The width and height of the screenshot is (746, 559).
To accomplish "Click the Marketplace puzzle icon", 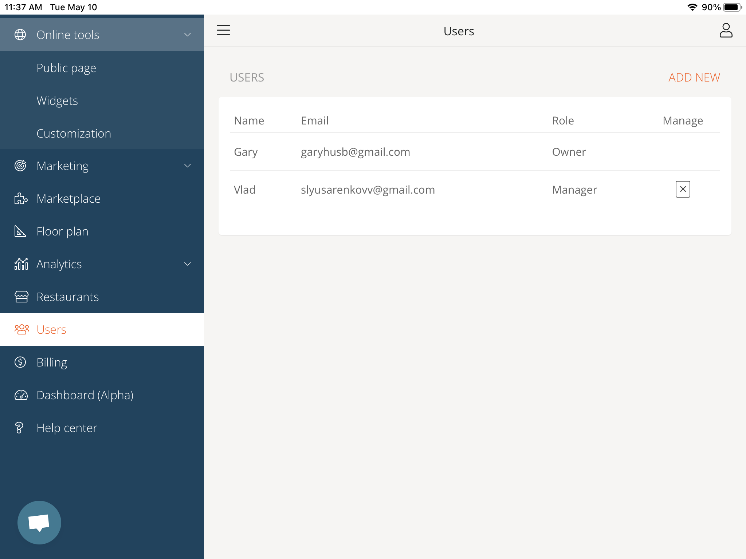I will (21, 199).
